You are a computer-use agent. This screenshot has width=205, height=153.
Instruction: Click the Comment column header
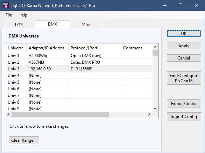point(137,48)
